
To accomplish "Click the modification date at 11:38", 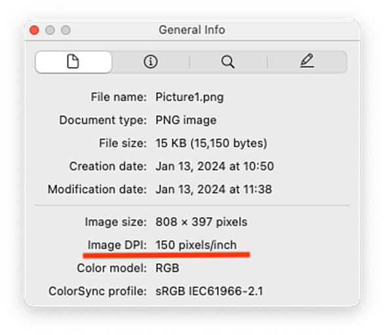I will coord(214,189).
